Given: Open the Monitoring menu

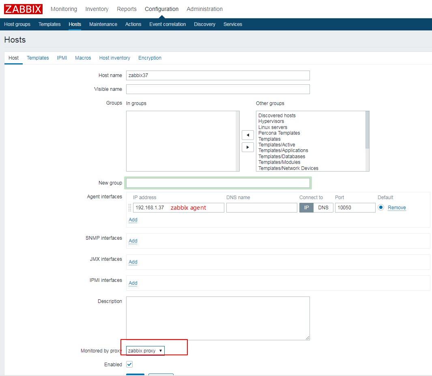Looking at the screenshot, I should pos(64,9).
